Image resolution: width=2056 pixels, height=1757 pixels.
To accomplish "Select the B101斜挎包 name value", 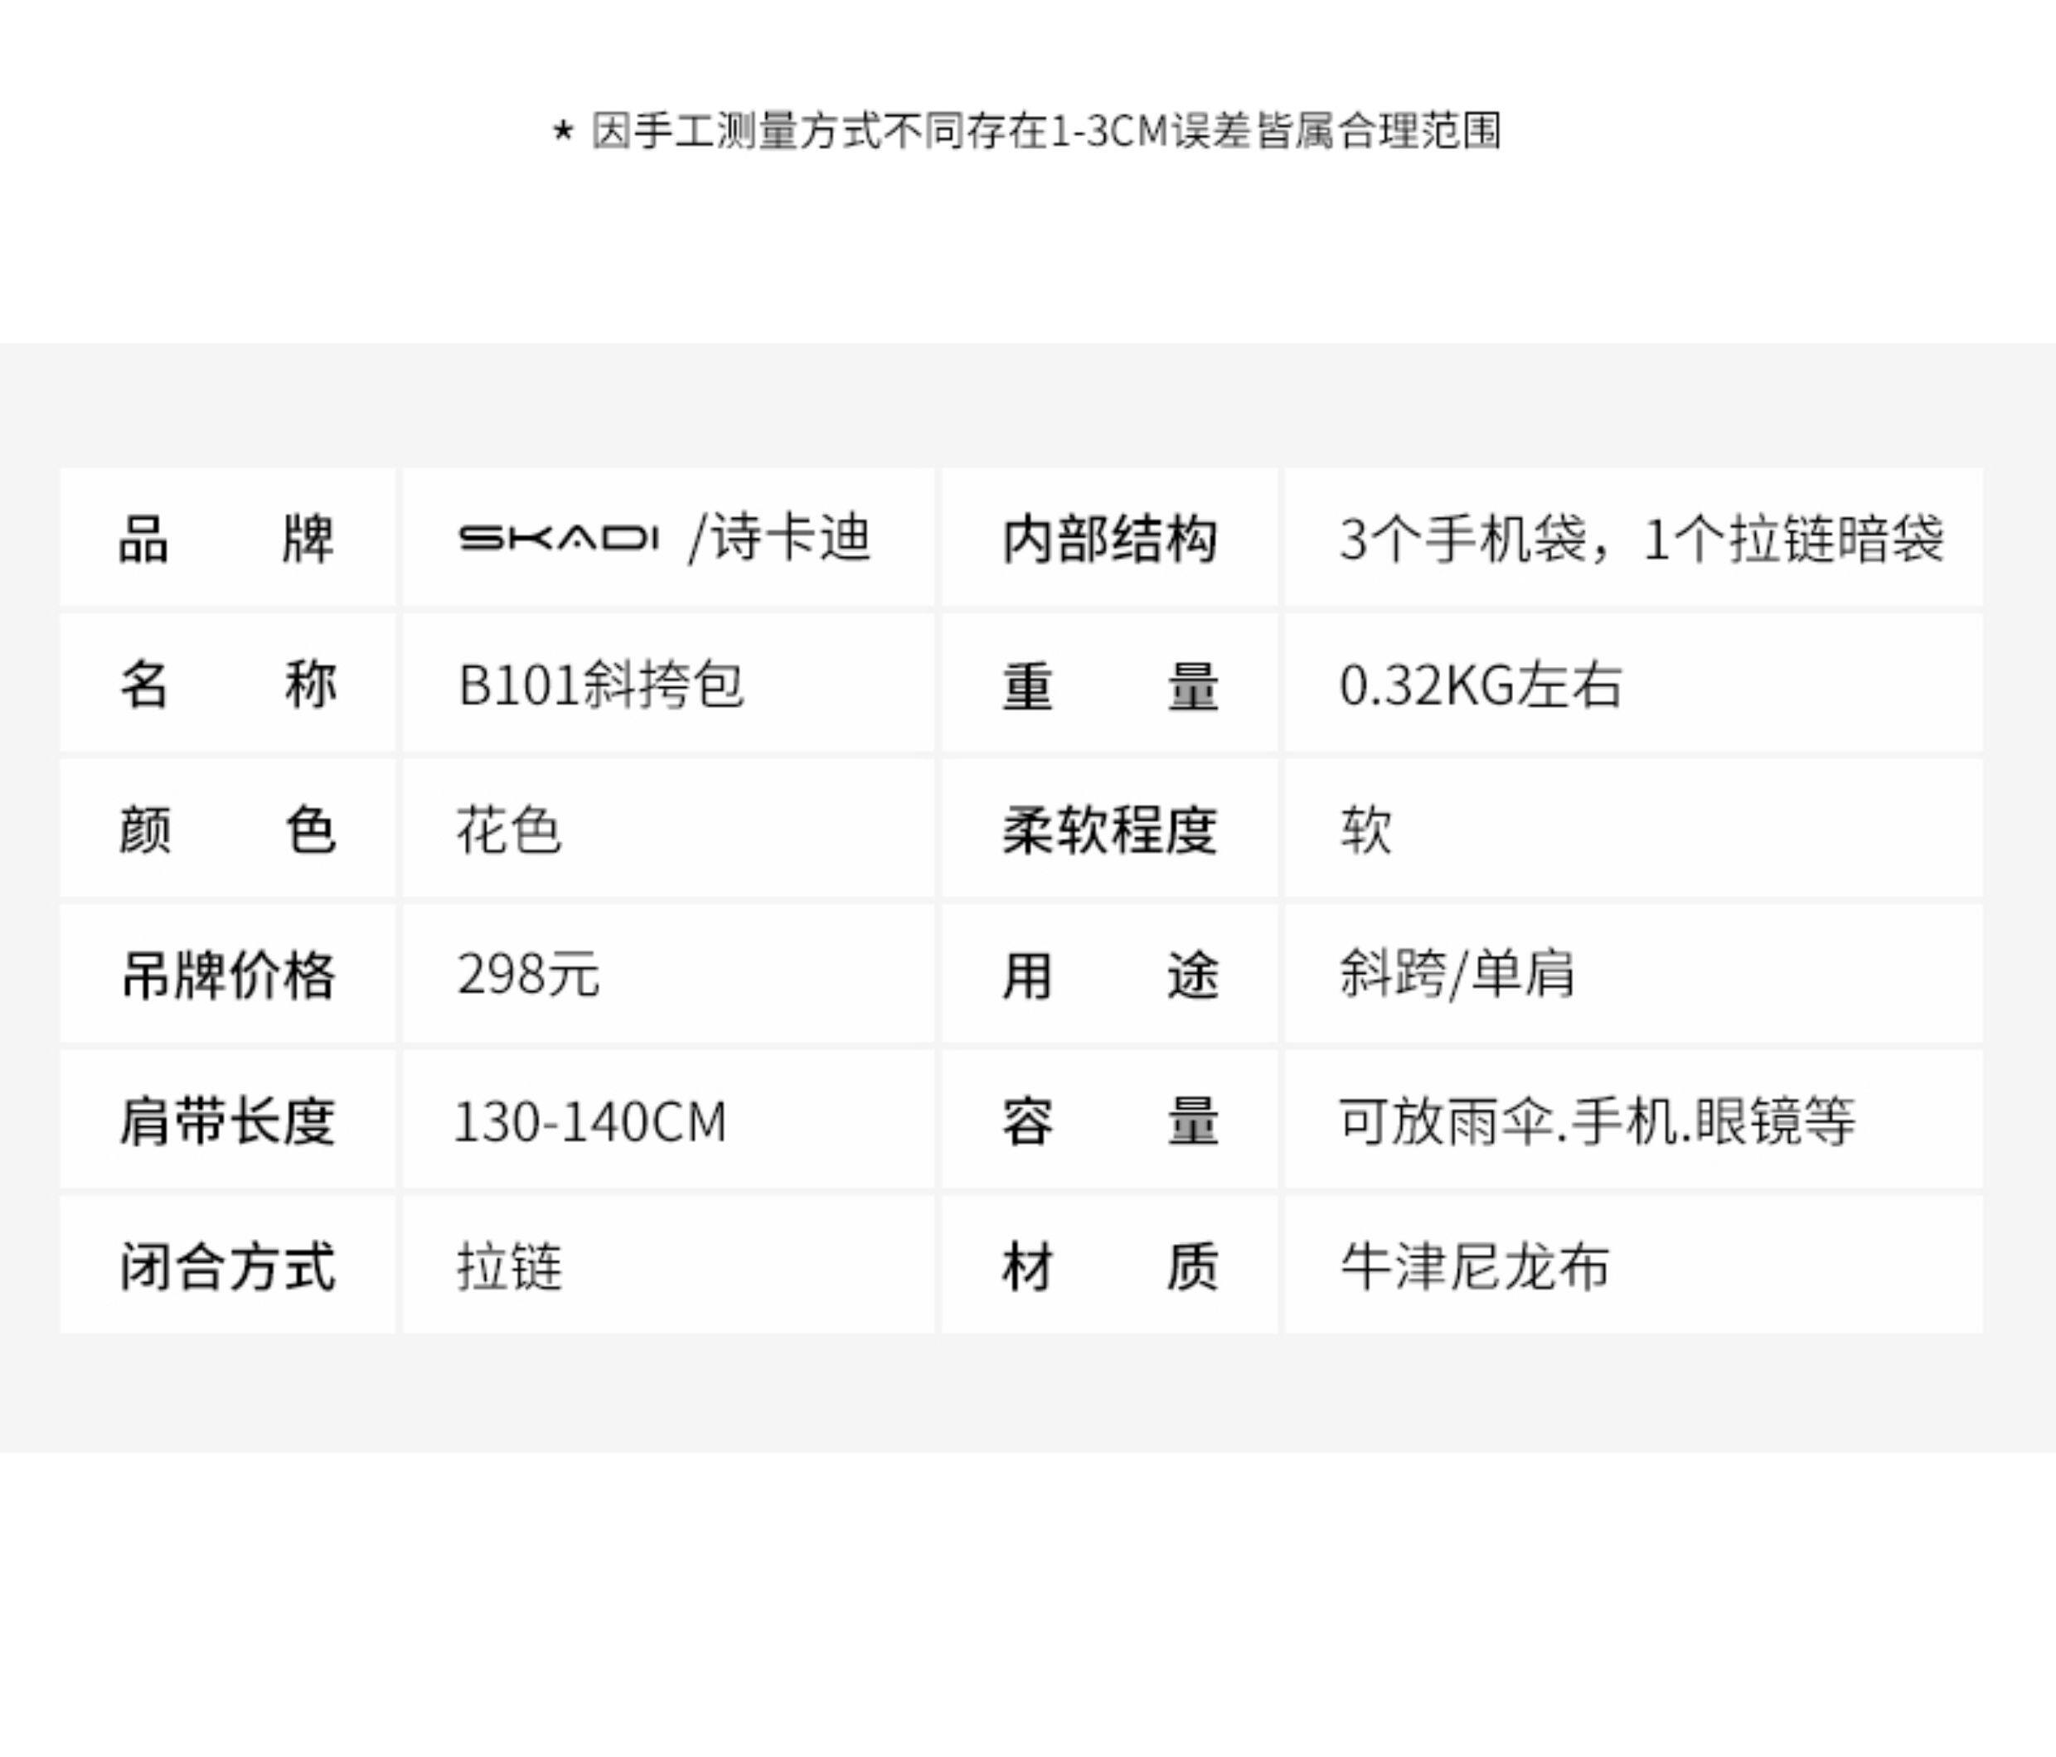I will click(x=600, y=685).
